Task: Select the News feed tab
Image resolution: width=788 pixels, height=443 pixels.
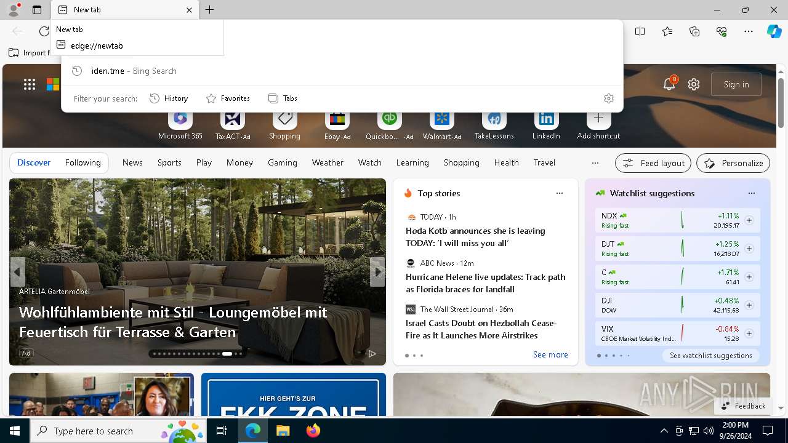Action: 132,163
